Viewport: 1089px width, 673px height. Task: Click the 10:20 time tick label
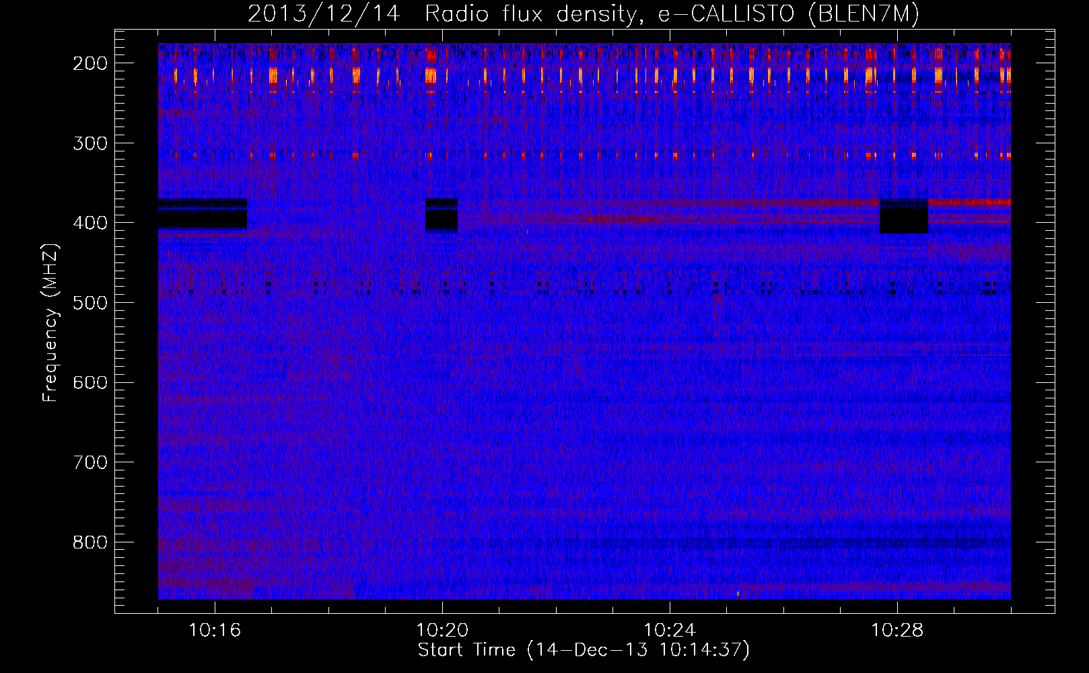(442, 631)
